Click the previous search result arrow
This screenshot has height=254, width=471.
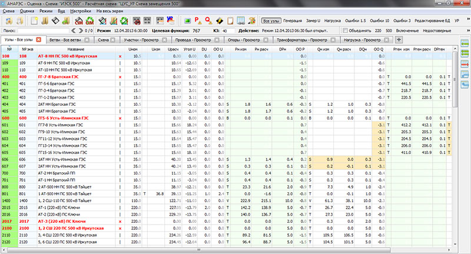pos(74,31)
